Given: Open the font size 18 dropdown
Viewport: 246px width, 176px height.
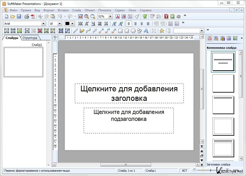Looking at the screenshot, I should pos(60,24).
